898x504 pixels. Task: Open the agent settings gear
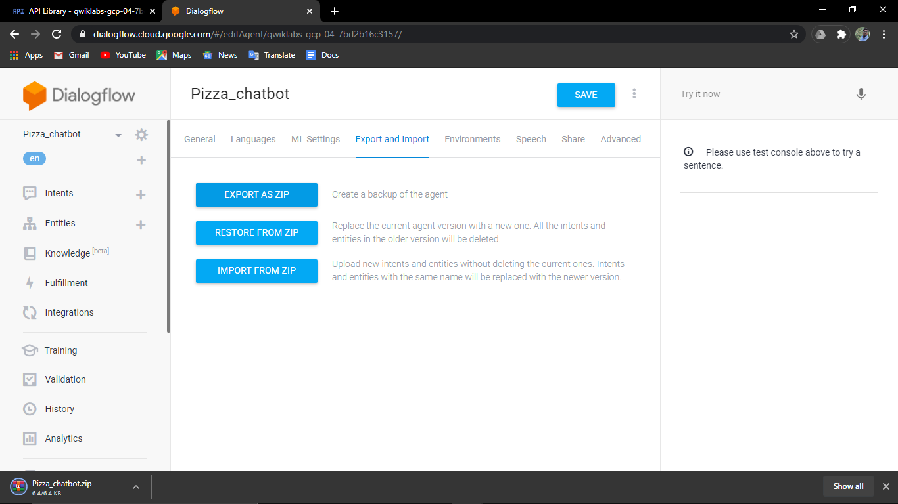click(141, 134)
